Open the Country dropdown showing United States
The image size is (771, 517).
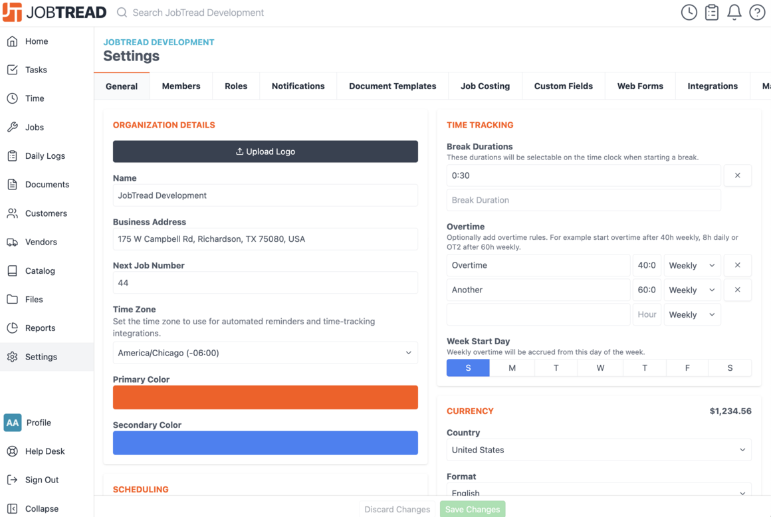point(599,450)
